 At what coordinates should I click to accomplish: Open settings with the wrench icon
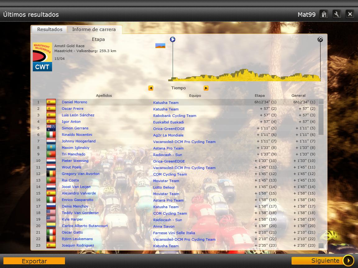(337, 14)
